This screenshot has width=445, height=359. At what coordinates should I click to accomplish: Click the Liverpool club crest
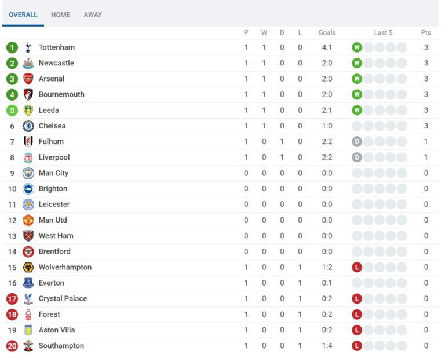tap(28, 157)
